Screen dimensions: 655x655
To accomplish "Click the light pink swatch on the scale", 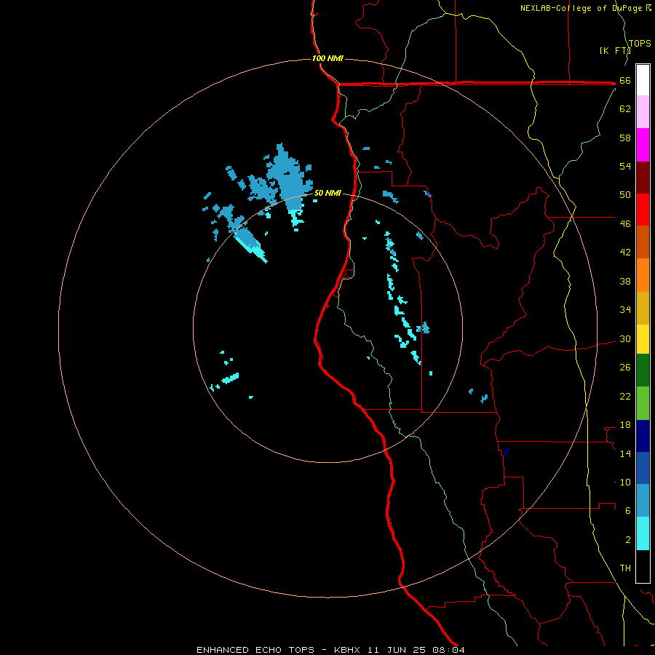I will pyautogui.click(x=643, y=111).
